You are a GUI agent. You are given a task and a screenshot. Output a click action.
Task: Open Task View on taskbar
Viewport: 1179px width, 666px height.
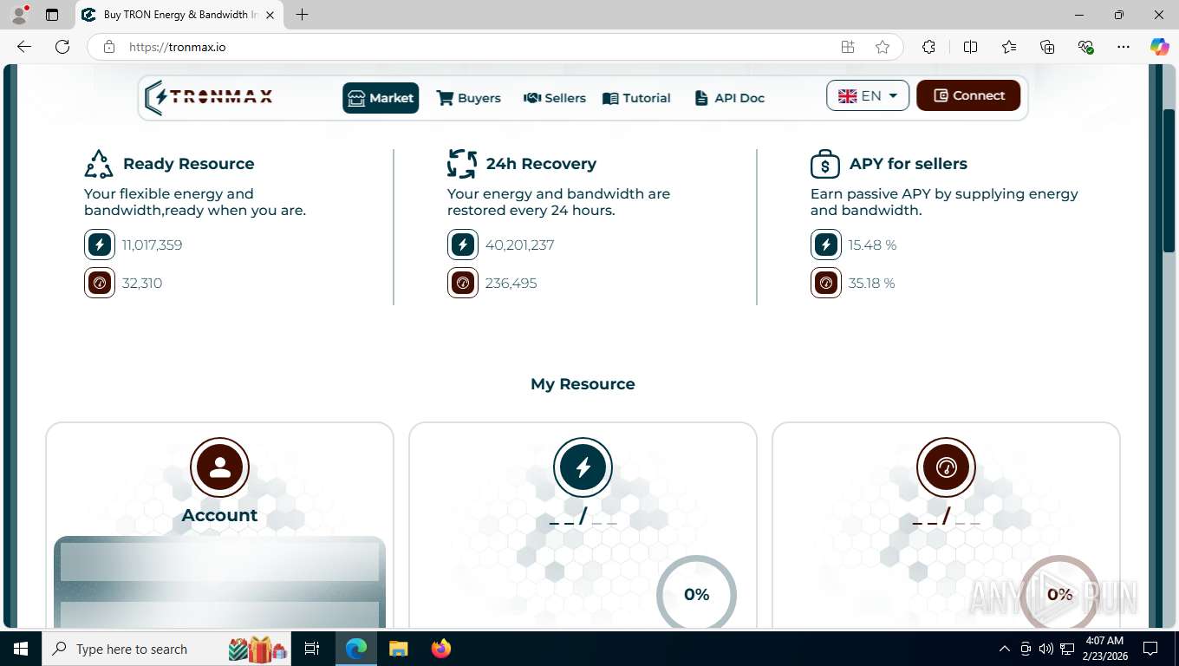(x=312, y=649)
